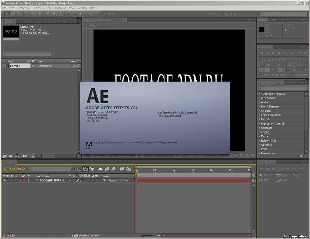The width and height of the screenshot is (310, 239).
Task: Select the Clone Stamp tool
Action: click(x=75, y=14)
